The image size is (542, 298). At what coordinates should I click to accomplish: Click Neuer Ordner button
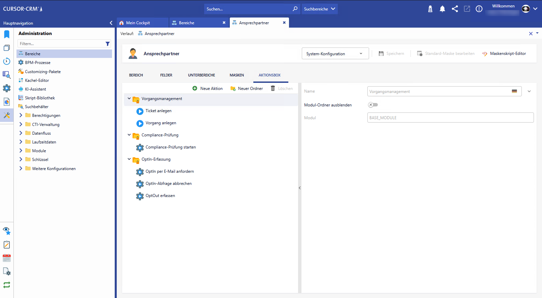point(247,89)
